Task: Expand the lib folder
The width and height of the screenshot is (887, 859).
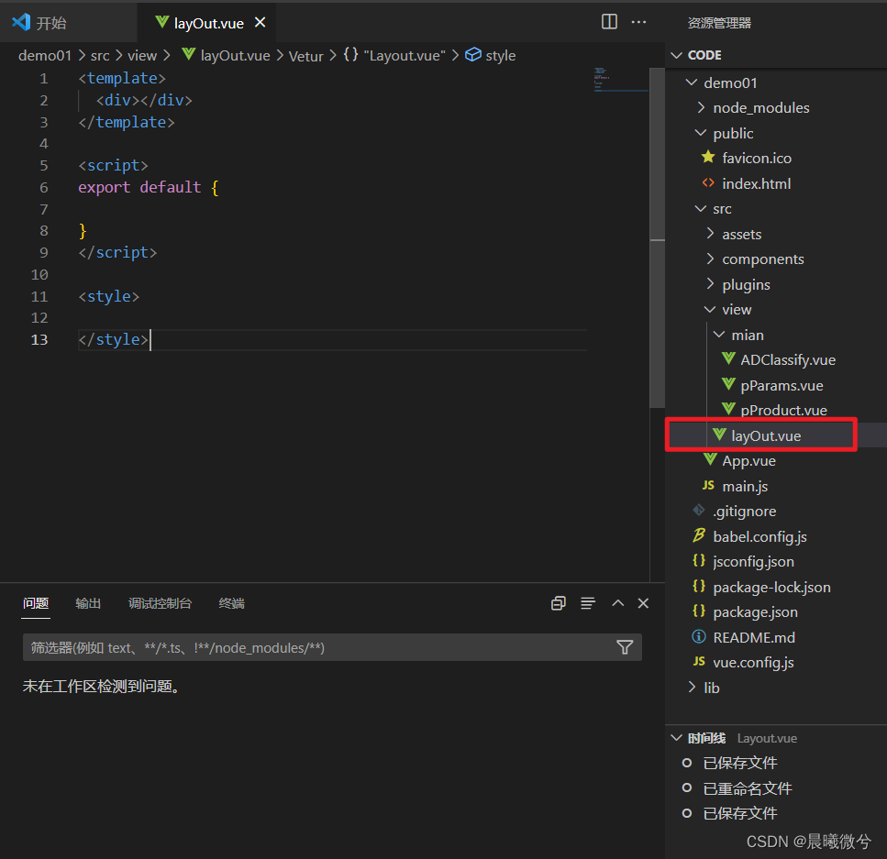Action: coord(692,687)
